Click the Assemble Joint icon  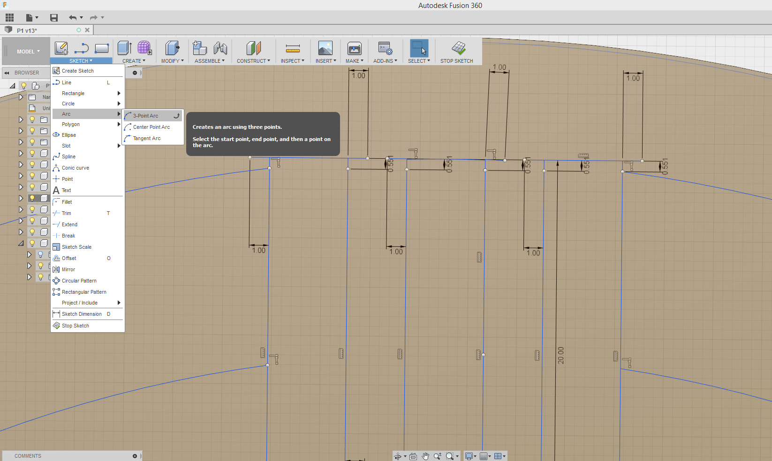[220, 48]
